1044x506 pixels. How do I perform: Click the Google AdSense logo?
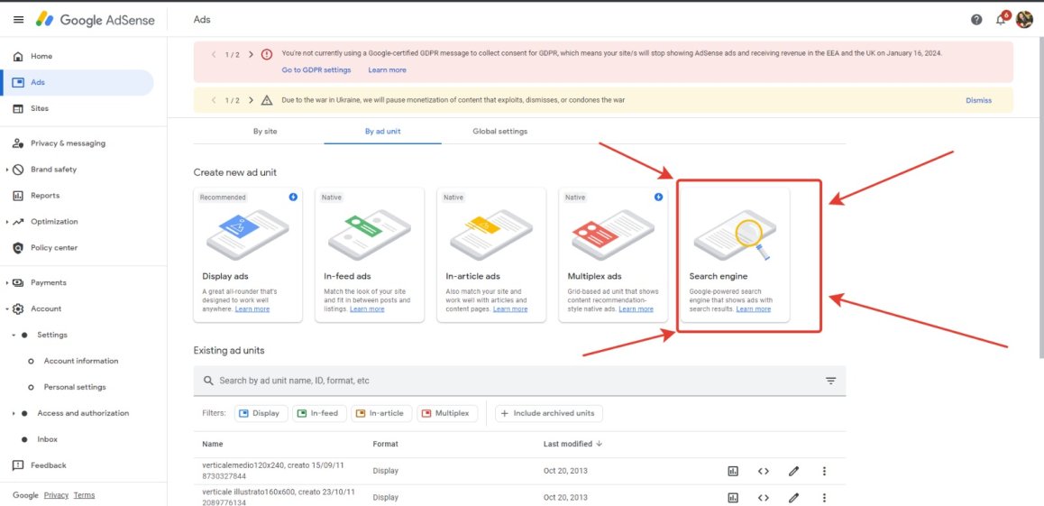(96, 20)
